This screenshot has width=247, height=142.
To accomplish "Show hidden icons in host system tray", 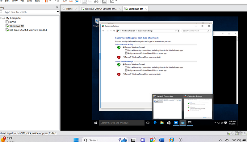I will [x=220, y=140].
